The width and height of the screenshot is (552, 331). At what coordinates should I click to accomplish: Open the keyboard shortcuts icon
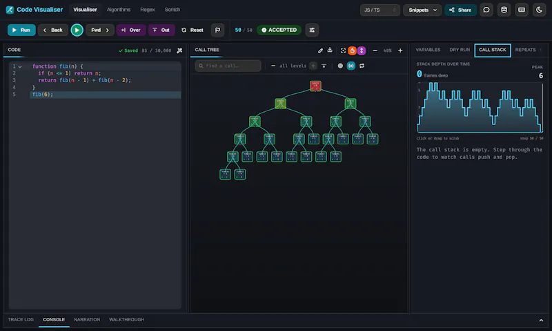(522, 10)
